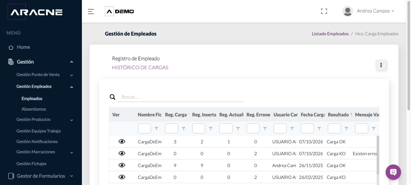The width and height of the screenshot is (411, 185).
Task: Open Absentismos in the sidebar
Action: point(34,109)
